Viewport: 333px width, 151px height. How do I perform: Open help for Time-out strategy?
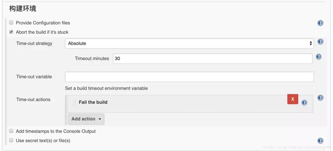click(320, 42)
